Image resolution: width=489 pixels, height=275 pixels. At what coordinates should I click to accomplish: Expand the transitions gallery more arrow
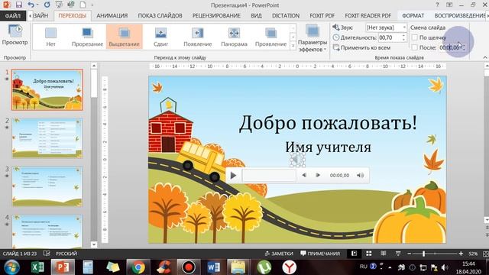(x=293, y=46)
